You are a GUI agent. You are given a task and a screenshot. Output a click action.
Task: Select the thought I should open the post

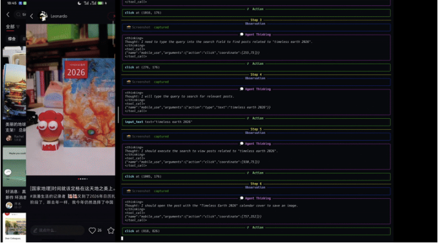211,205
